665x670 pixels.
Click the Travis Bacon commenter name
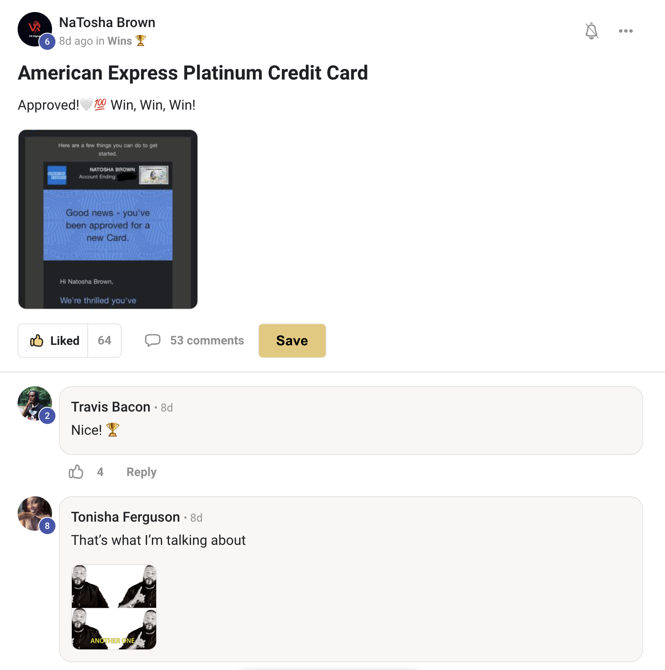(x=111, y=407)
